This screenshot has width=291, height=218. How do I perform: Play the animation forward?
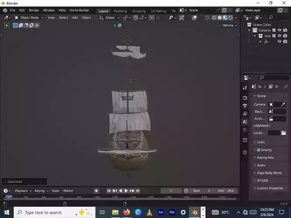[x=126, y=191]
